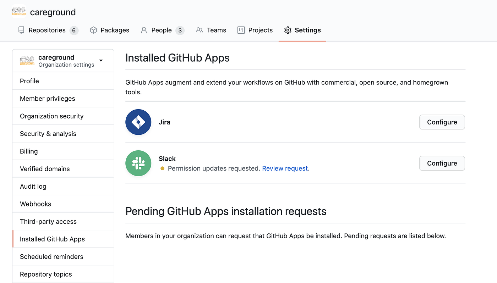497x283 pixels.
Task: Open Third-party access settings
Action: click(63, 221)
